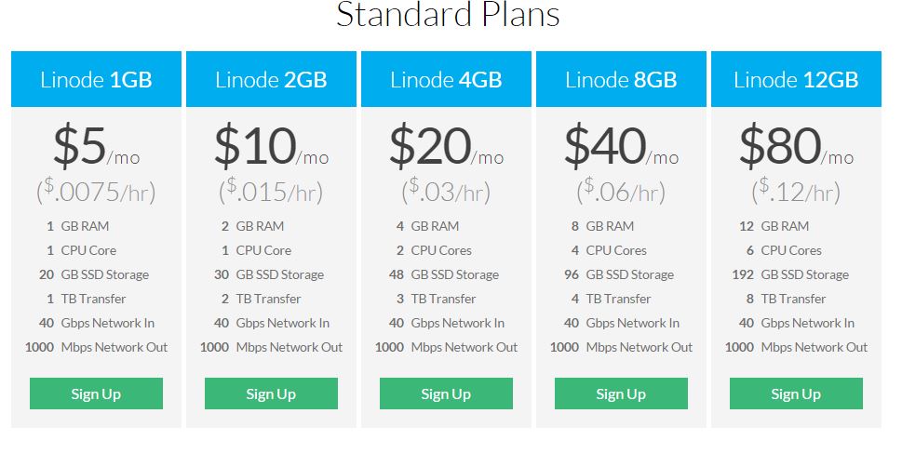902x467 pixels.
Task: Click the $.0075/hr hourly rate
Action: click(x=96, y=191)
